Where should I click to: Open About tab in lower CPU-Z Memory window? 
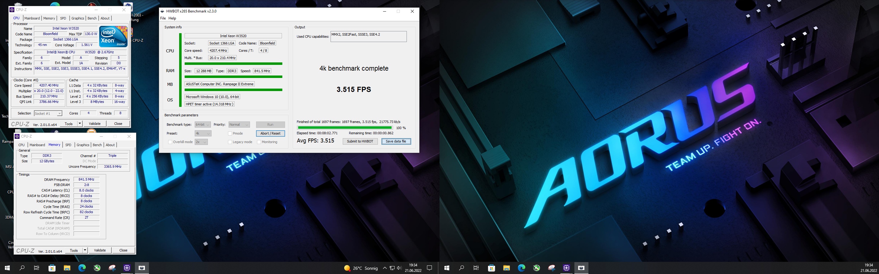(110, 145)
